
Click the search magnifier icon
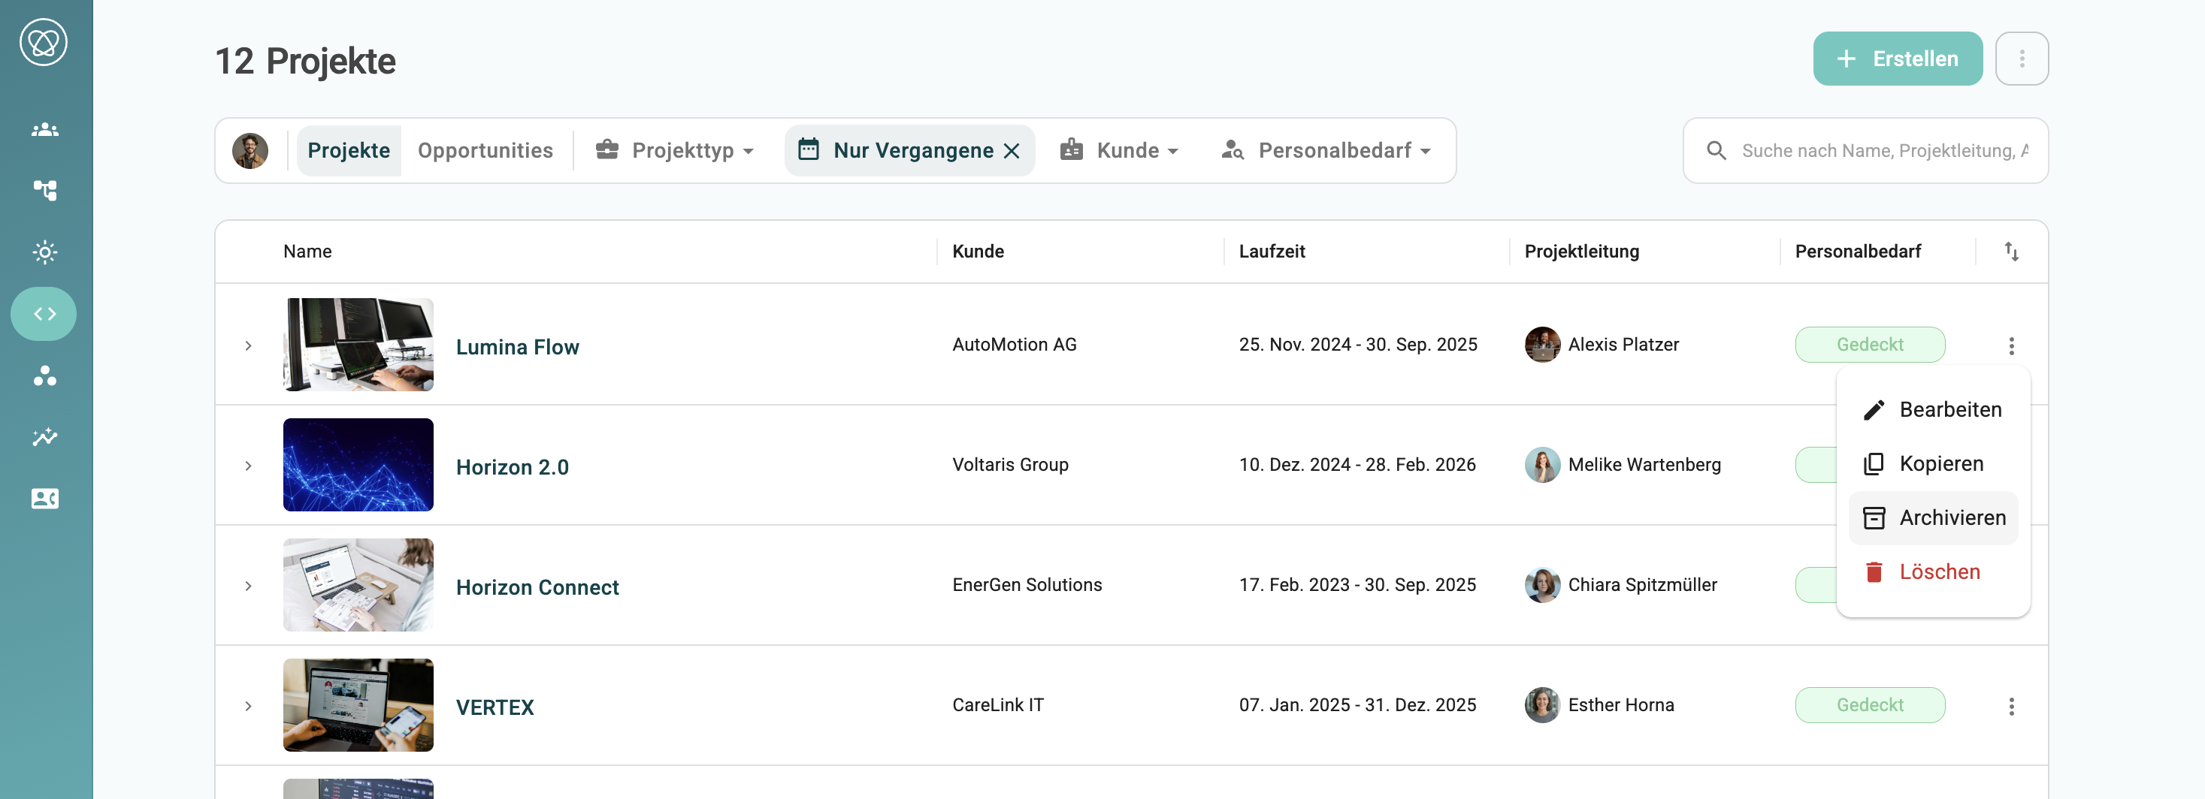[1717, 150]
